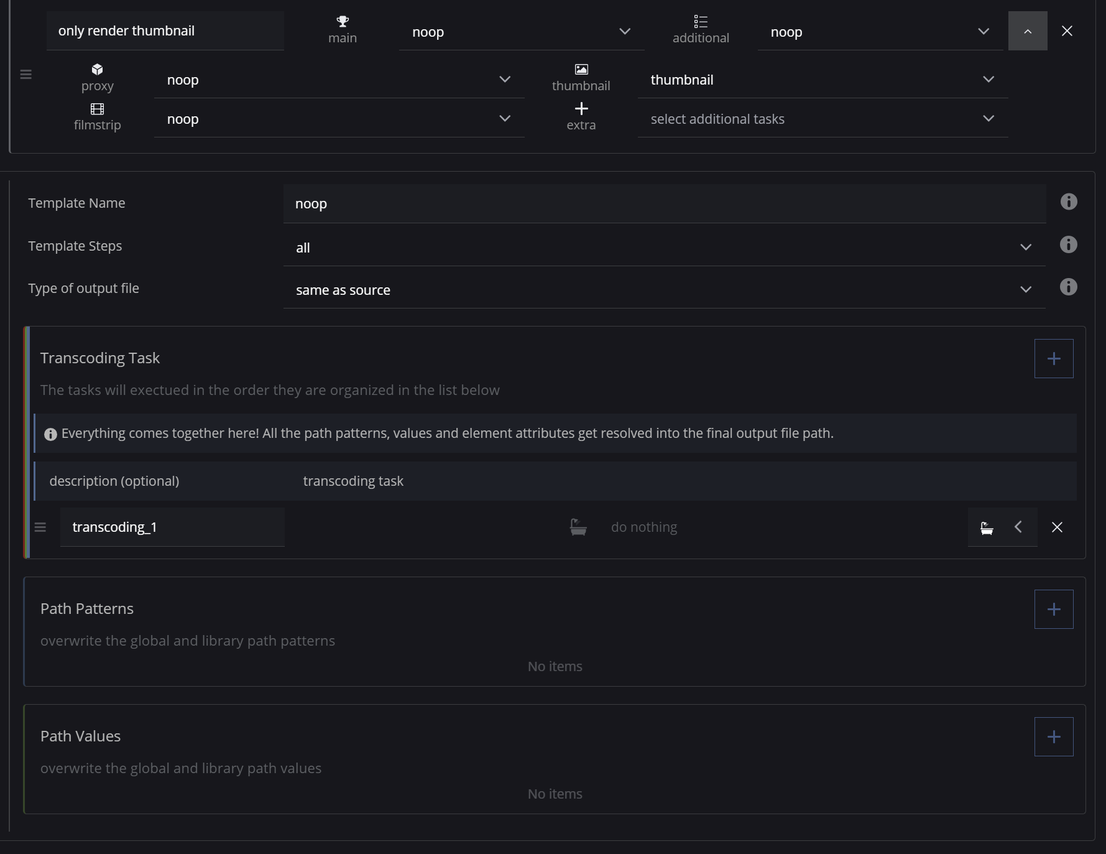Open the proxy template dropdown
Viewport: 1106px width, 854px height.
pyautogui.click(x=338, y=80)
